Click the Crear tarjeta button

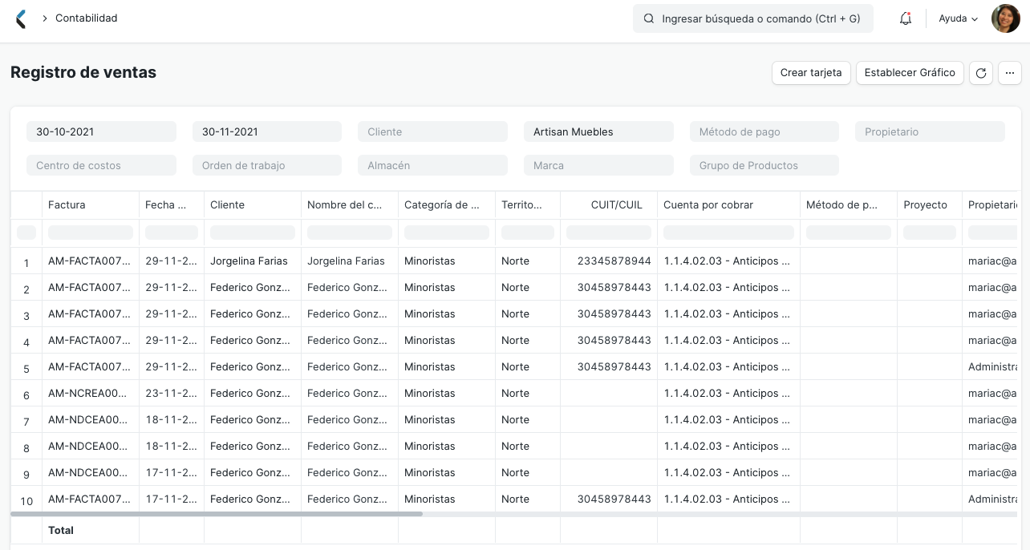pos(811,73)
